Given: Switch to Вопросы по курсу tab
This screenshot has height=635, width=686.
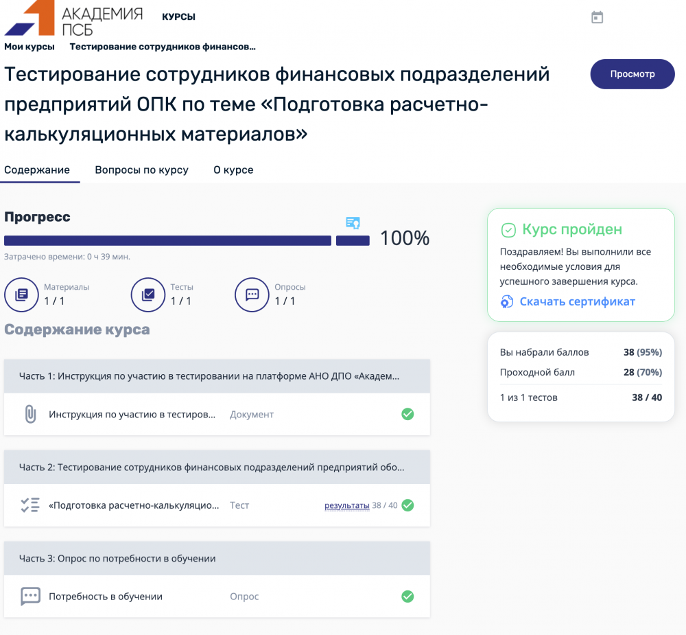Looking at the screenshot, I should [x=141, y=170].
